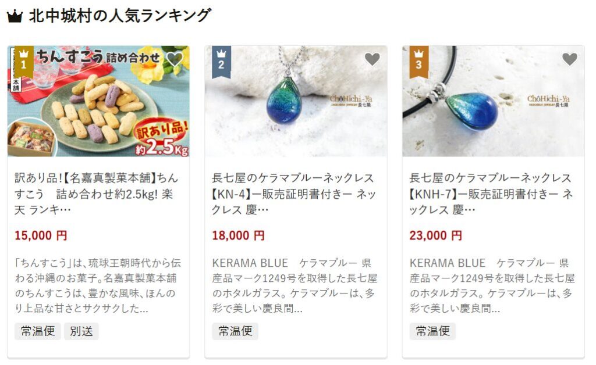Open 訳あり品 ちんすこう詰め合わせ title link

(x=96, y=194)
